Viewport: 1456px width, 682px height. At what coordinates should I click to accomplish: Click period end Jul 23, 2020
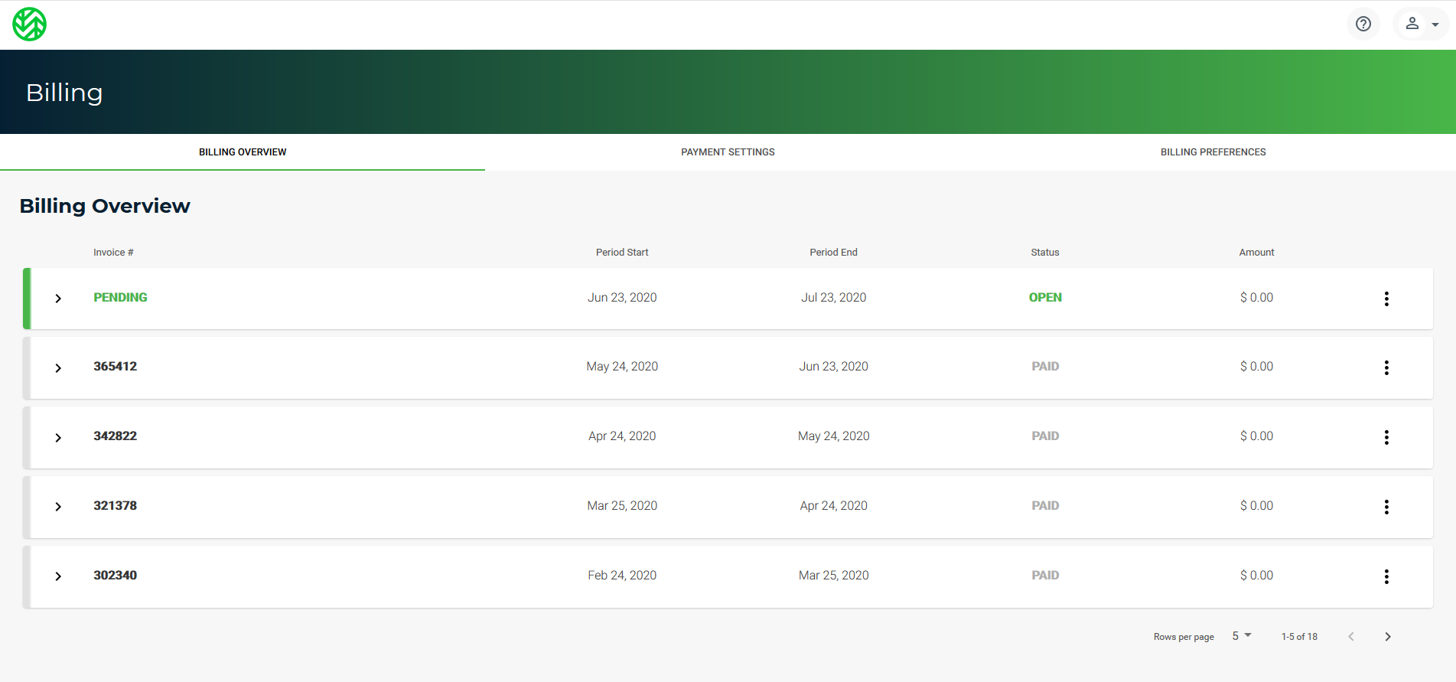pos(833,298)
